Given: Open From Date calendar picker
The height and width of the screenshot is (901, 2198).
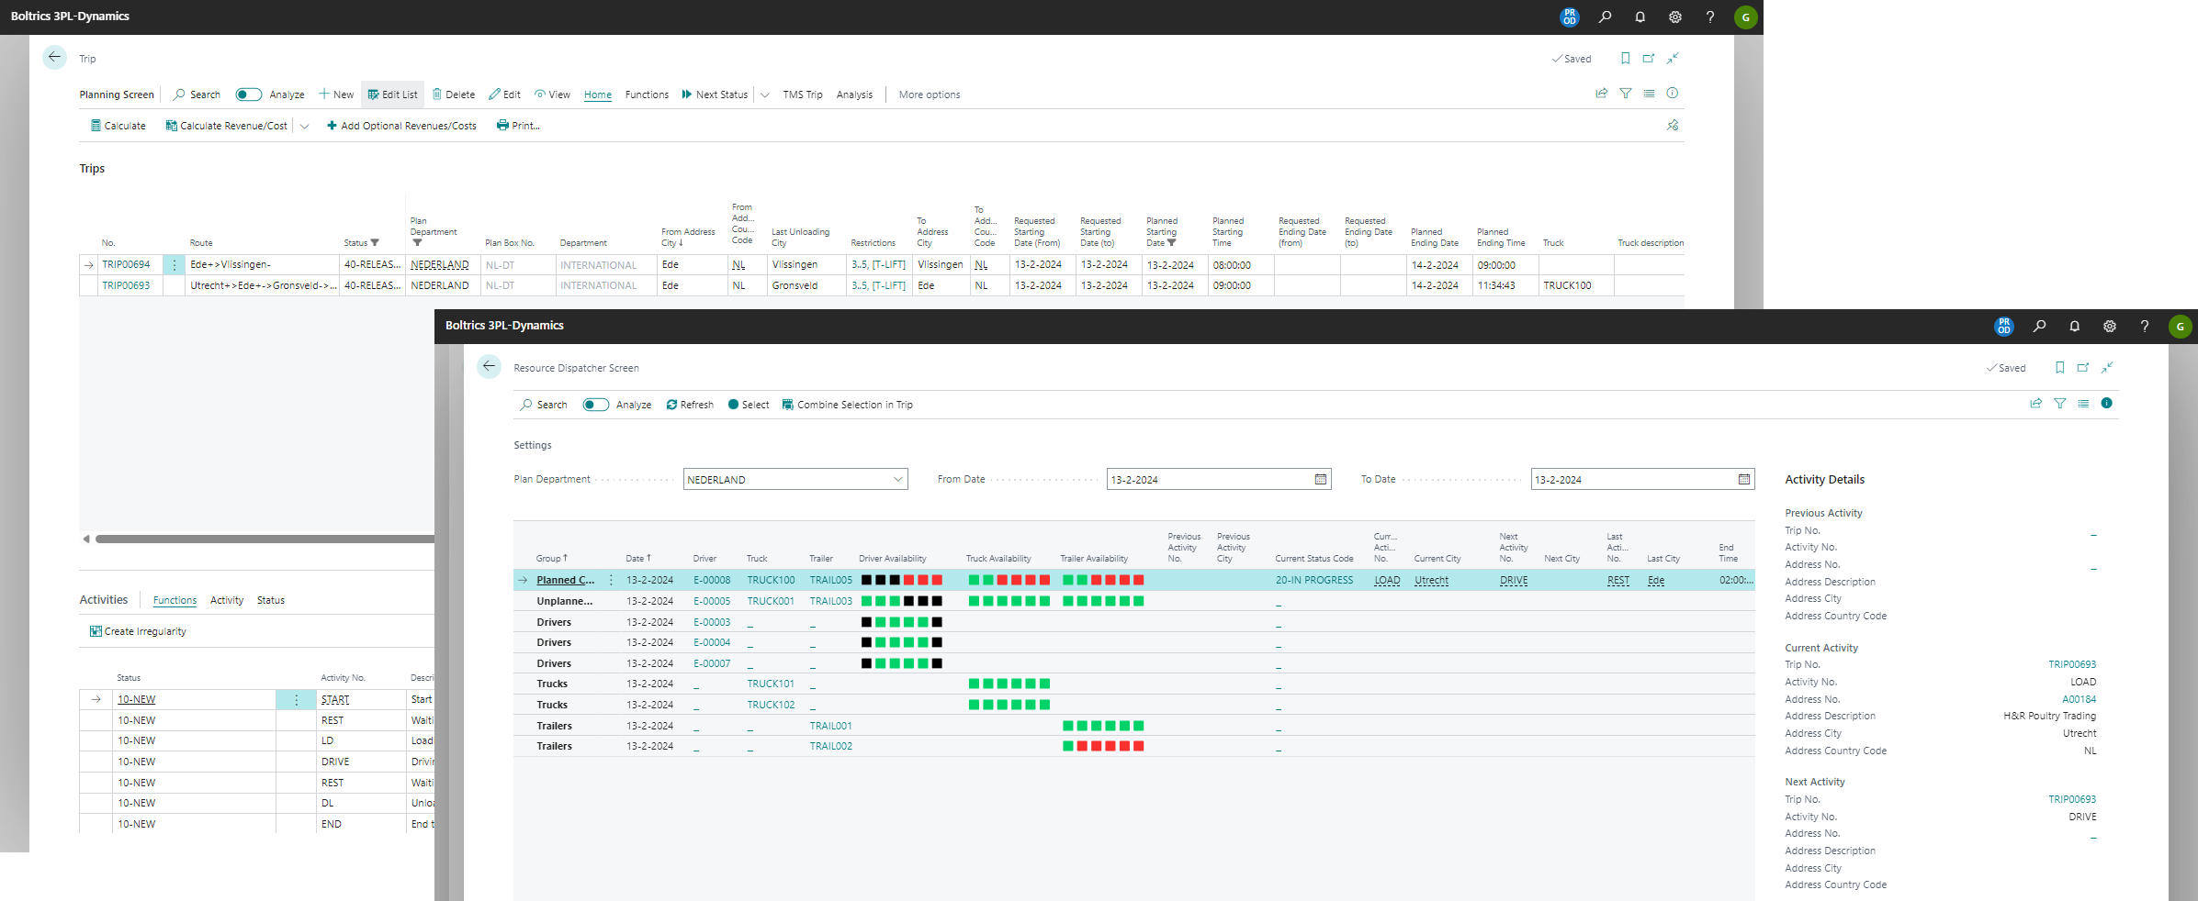Looking at the screenshot, I should (1321, 479).
